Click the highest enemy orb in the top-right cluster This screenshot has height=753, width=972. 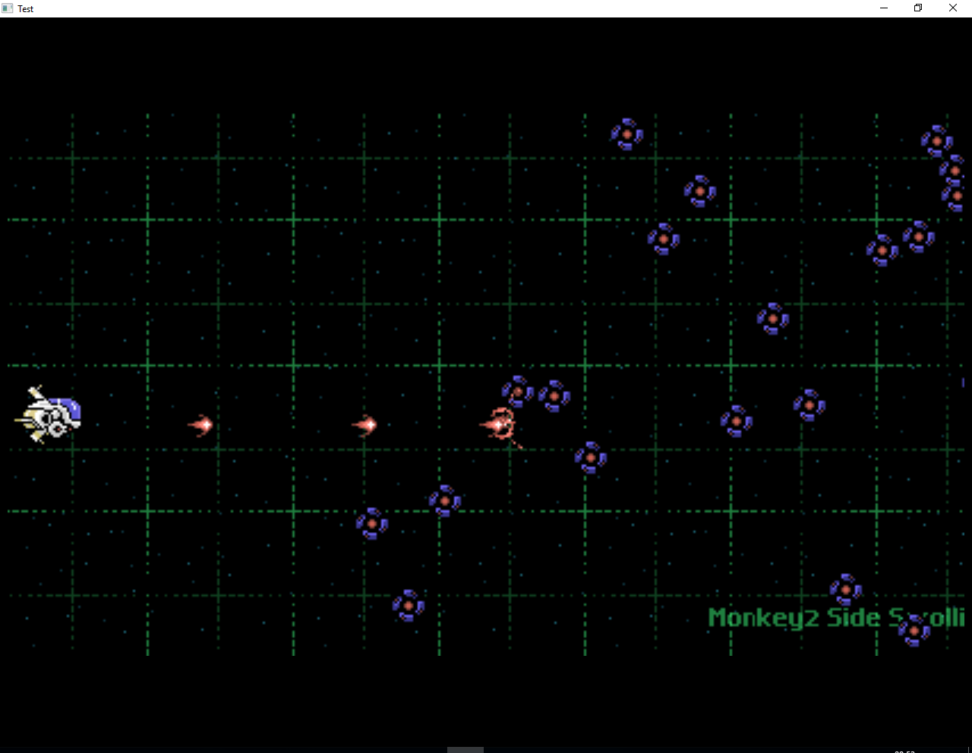pos(936,141)
